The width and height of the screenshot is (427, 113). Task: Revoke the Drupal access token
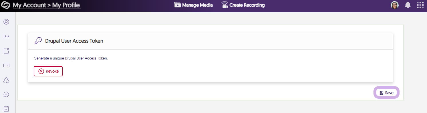pos(48,71)
